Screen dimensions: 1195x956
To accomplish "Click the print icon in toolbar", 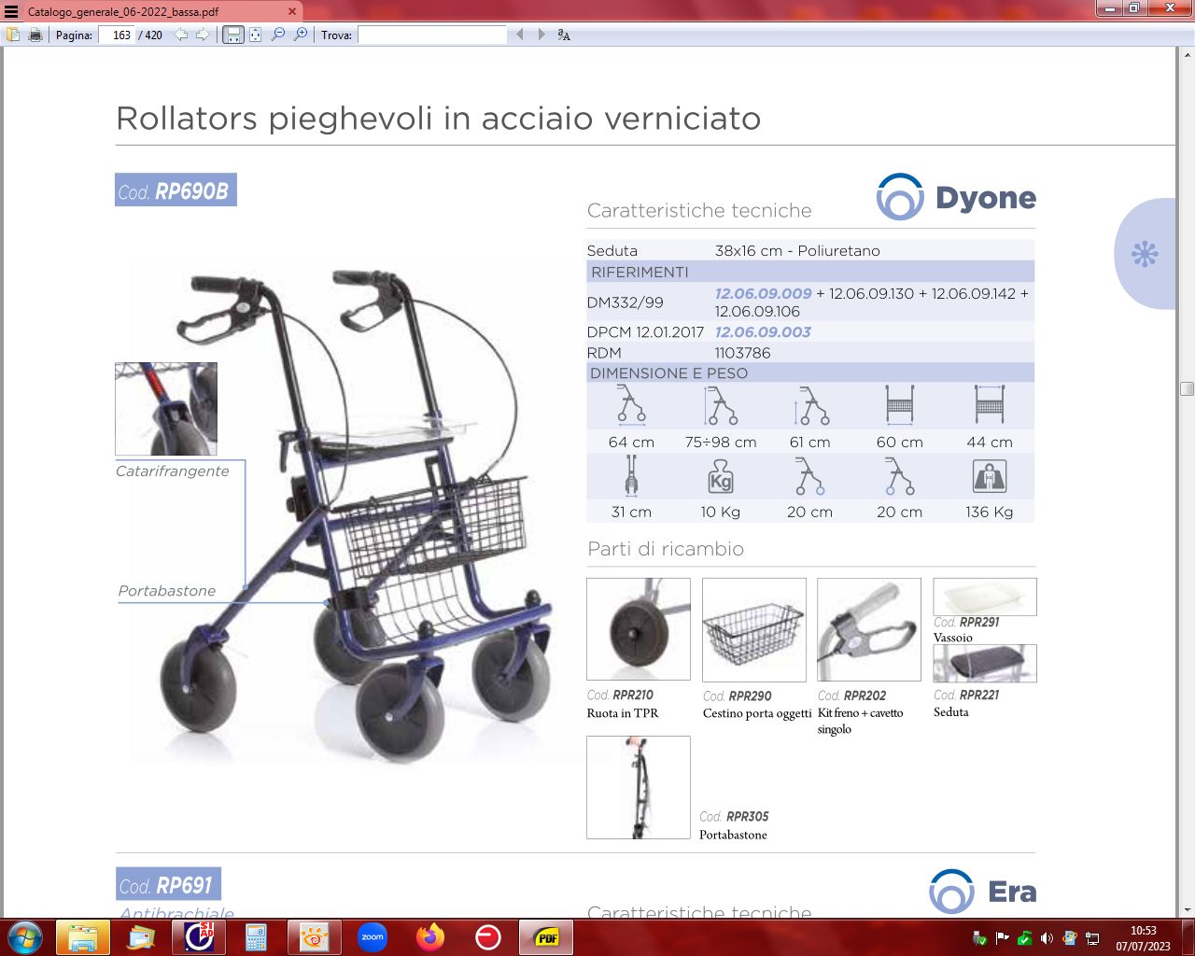I will 35,35.
